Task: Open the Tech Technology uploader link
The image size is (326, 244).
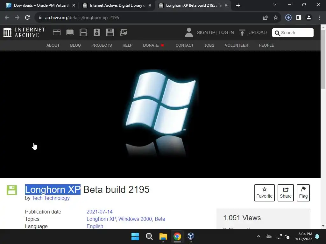Action: pyautogui.click(x=51, y=198)
